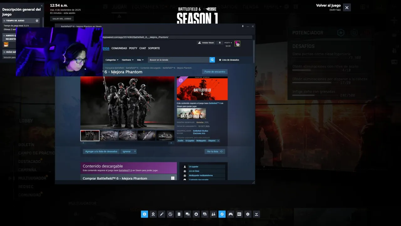Screen dimensions: 401x226
Task: Open Franquicia Battlefield breadcrumb link
Action: coord(114,68)
